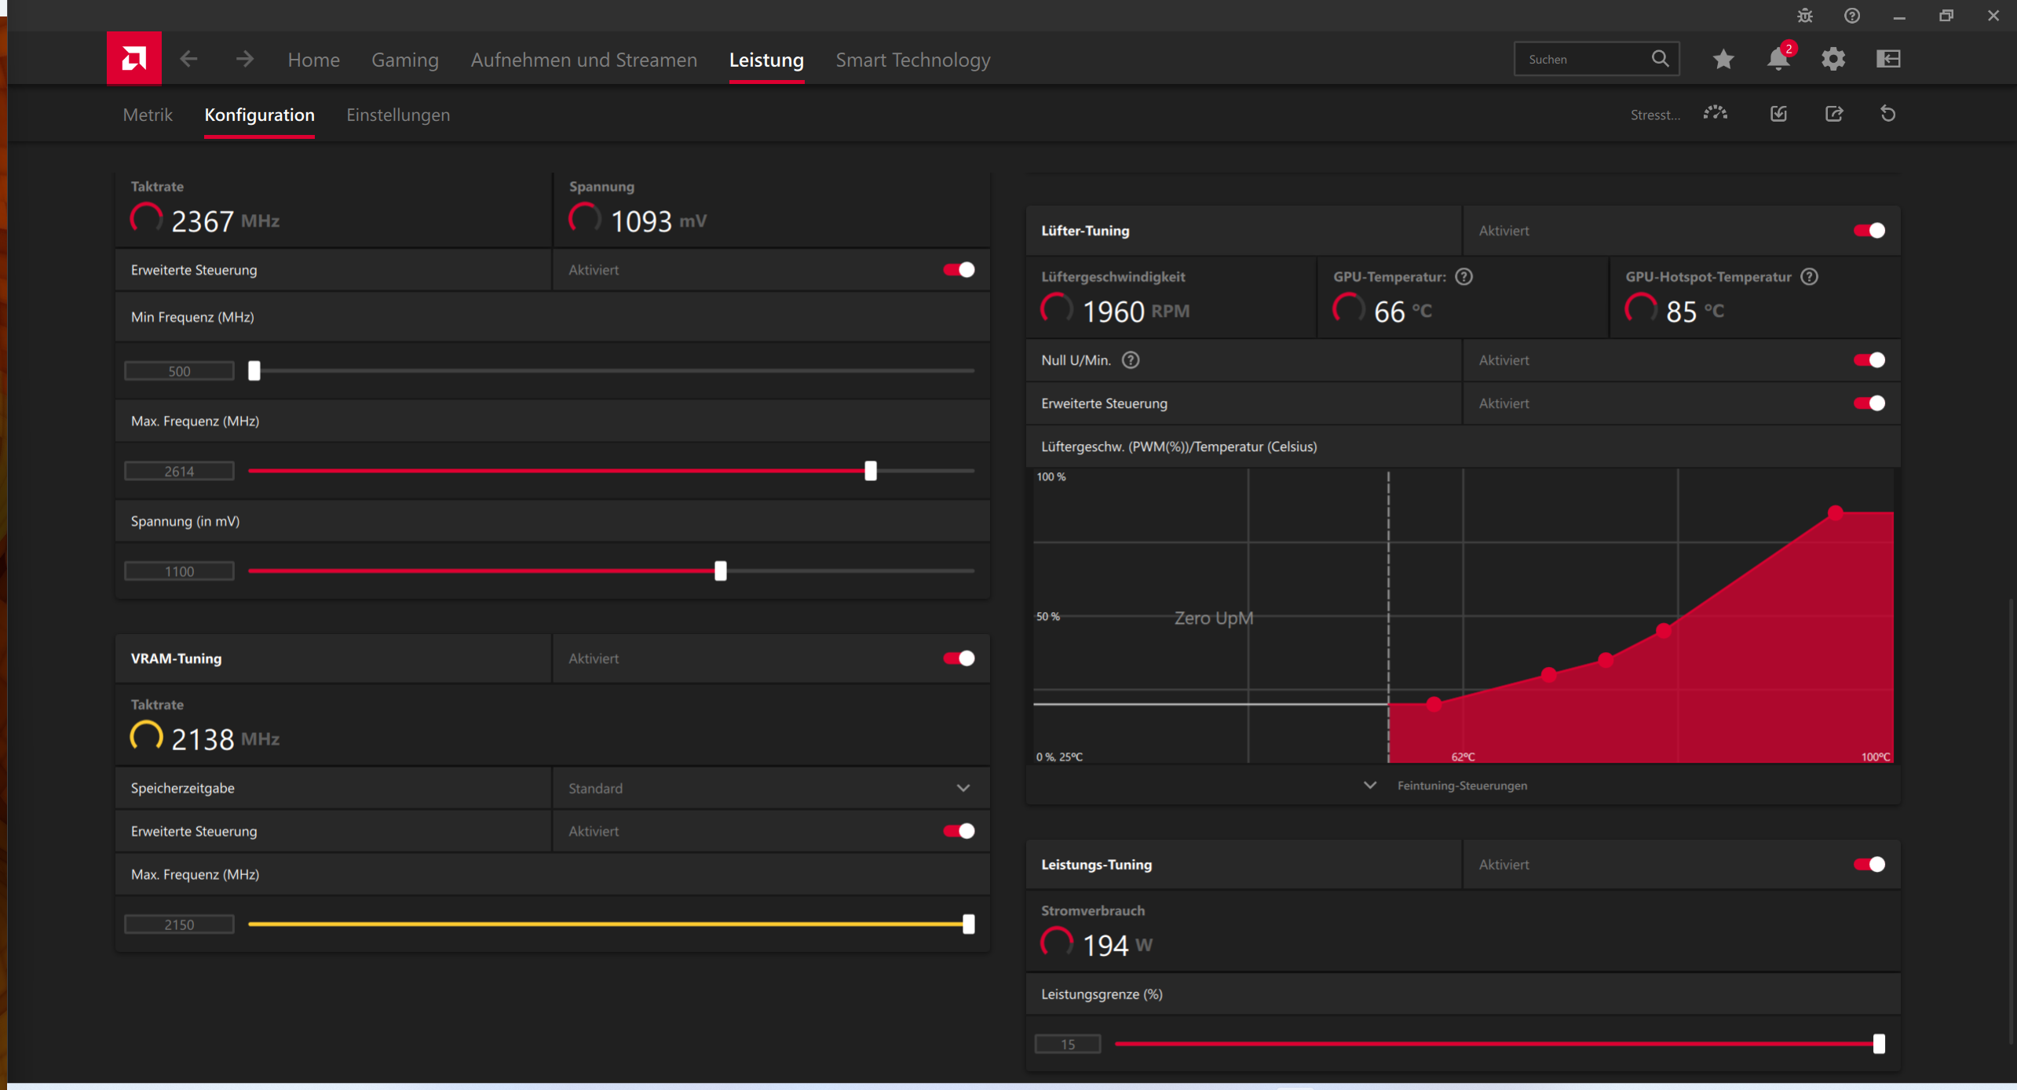Toggle VRAM Erweiterte Steuerung switch
The height and width of the screenshot is (1090, 2017).
click(959, 831)
